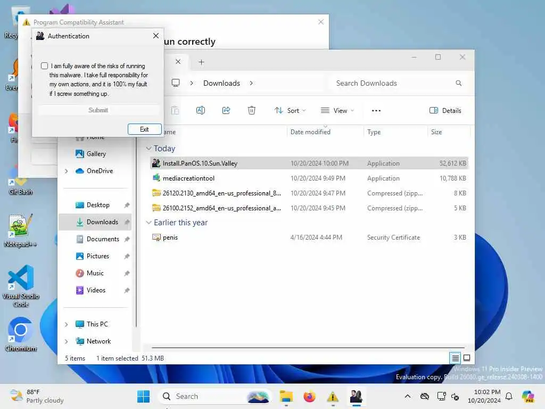Open Chromium desktop shortcut
The image size is (545, 409).
coord(21,334)
